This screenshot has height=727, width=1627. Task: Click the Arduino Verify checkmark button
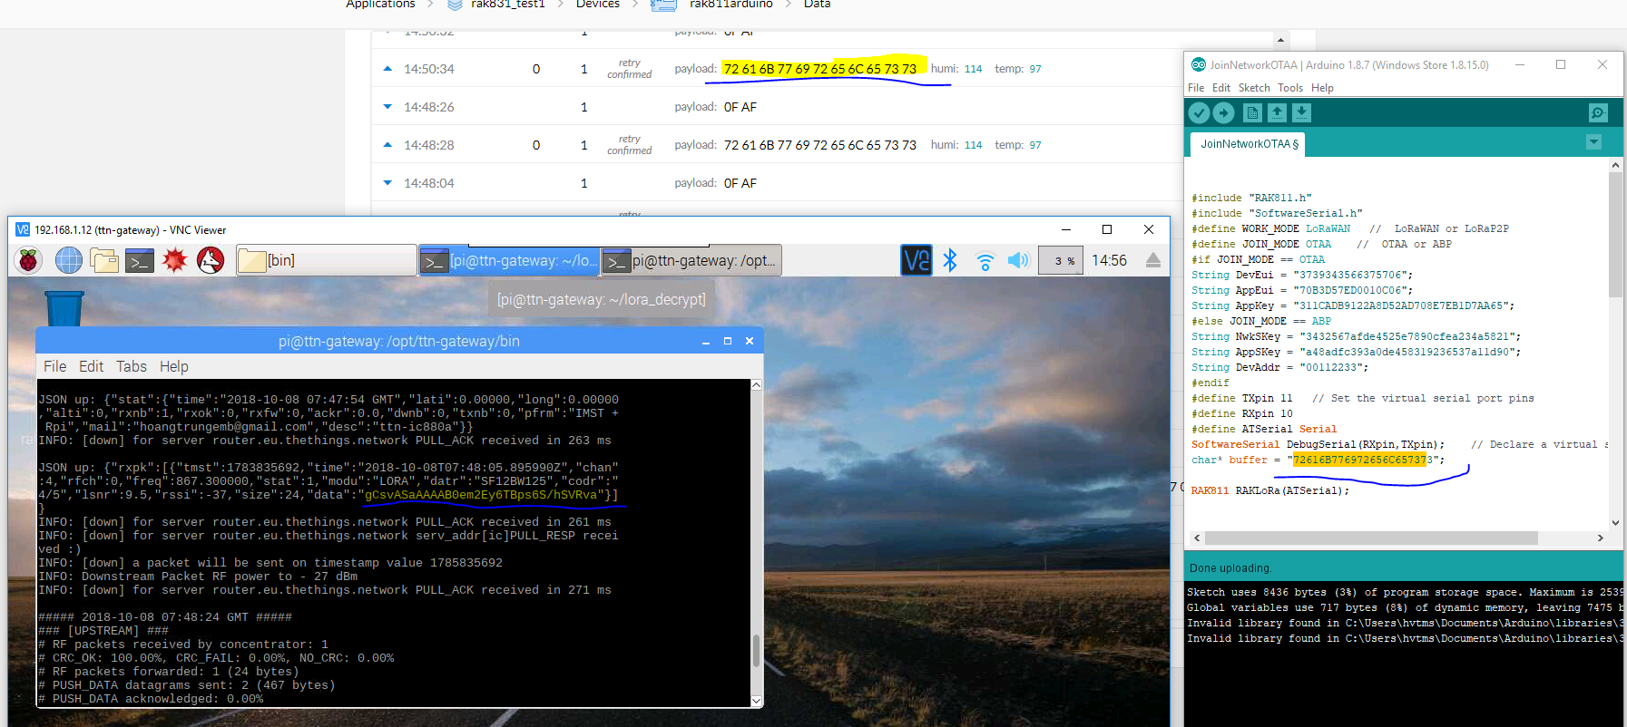1199,112
